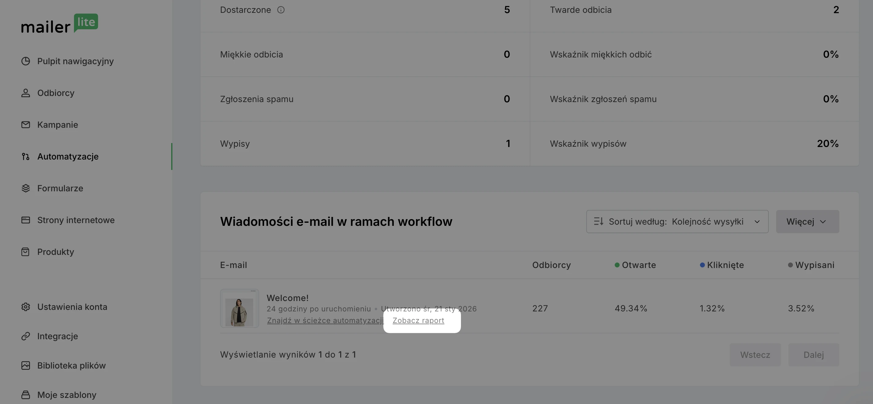
Task: Click the Odbiorcy person icon
Action: (x=26, y=93)
